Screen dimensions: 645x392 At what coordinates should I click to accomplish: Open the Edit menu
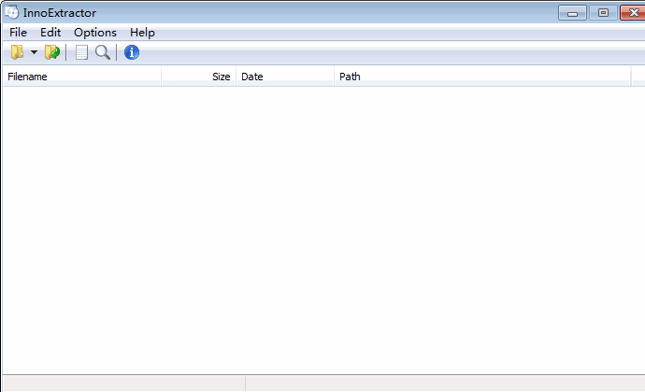tap(50, 33)
